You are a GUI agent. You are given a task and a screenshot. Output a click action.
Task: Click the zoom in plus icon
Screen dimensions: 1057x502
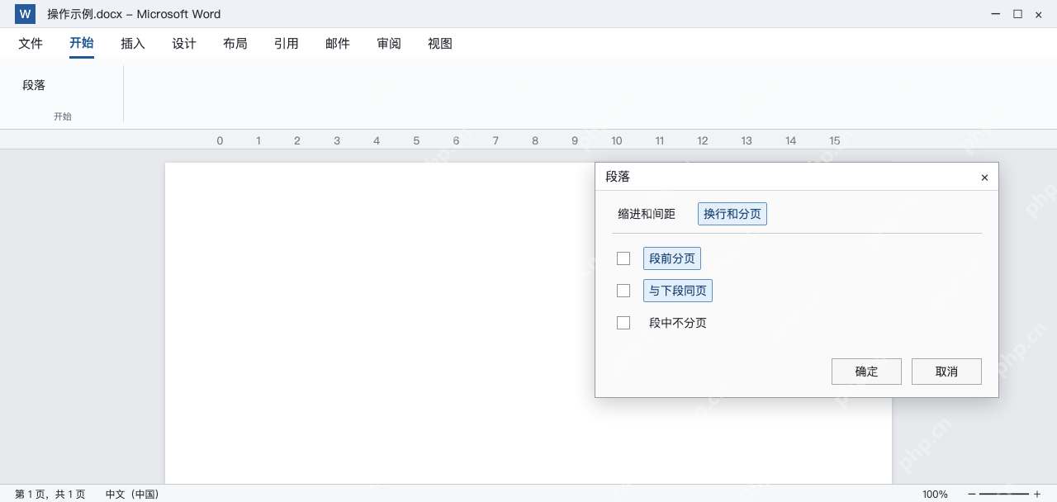click(x=1037, y=495)
